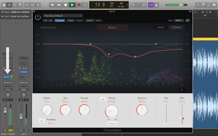Click the Redo button
The width and height of the screenshot is (218, 136).
click(x=99, y=20)
